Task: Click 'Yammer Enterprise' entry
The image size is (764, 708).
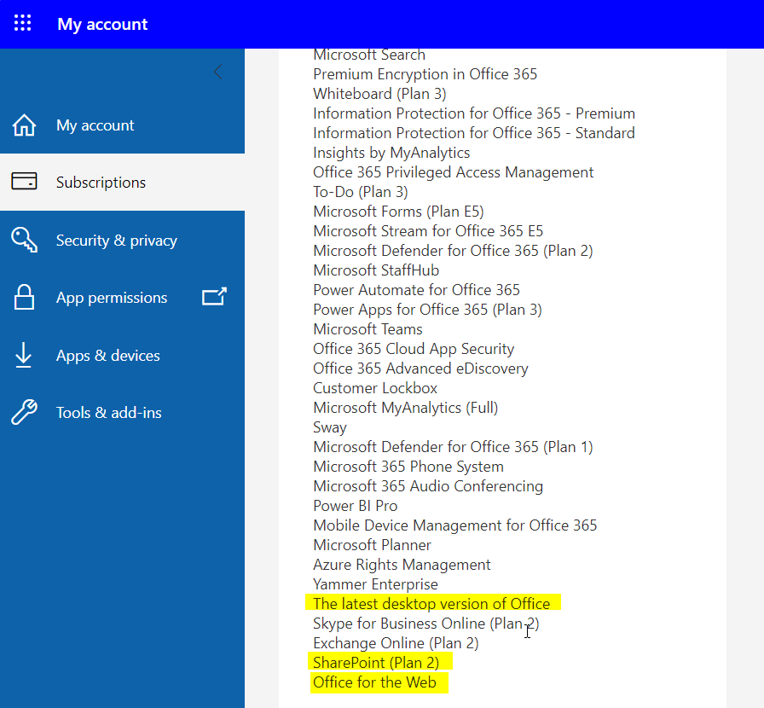Action: click(376, 583)
